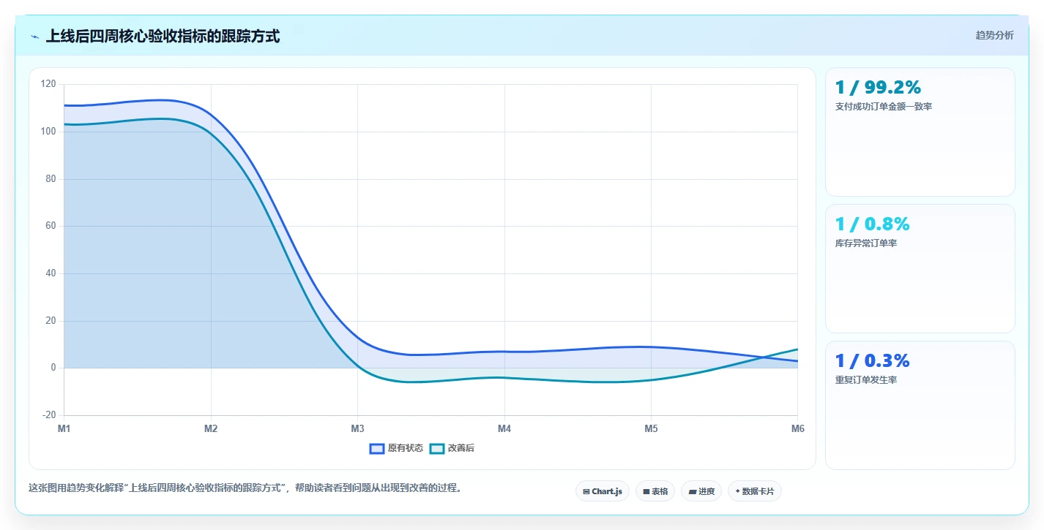The image size is (1044, 530).
Task: Click the 改善后 legend label
Action: pyautogui.click(x=461, y=448)
